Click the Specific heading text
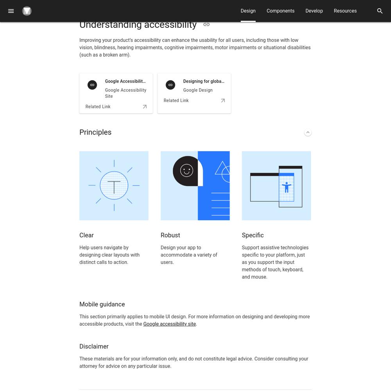The height and width of the screenshot is (391, 391). (253, 235)
